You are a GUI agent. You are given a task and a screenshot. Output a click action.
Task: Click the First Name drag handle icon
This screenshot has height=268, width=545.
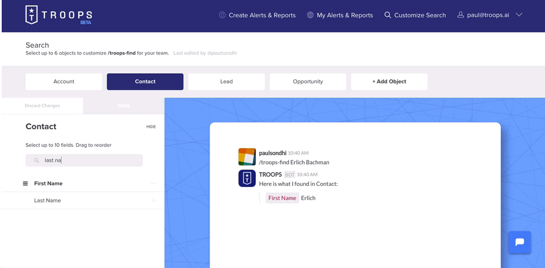(x=26, y=184)
